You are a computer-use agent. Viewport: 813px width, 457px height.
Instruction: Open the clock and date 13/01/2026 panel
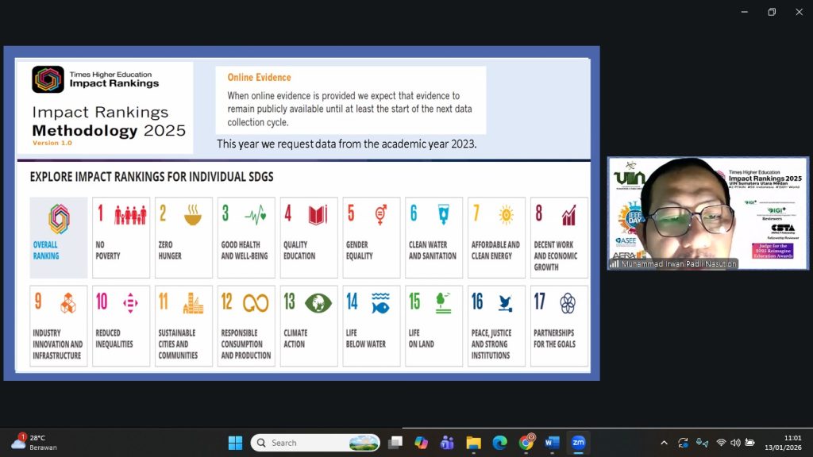[783, 443]
